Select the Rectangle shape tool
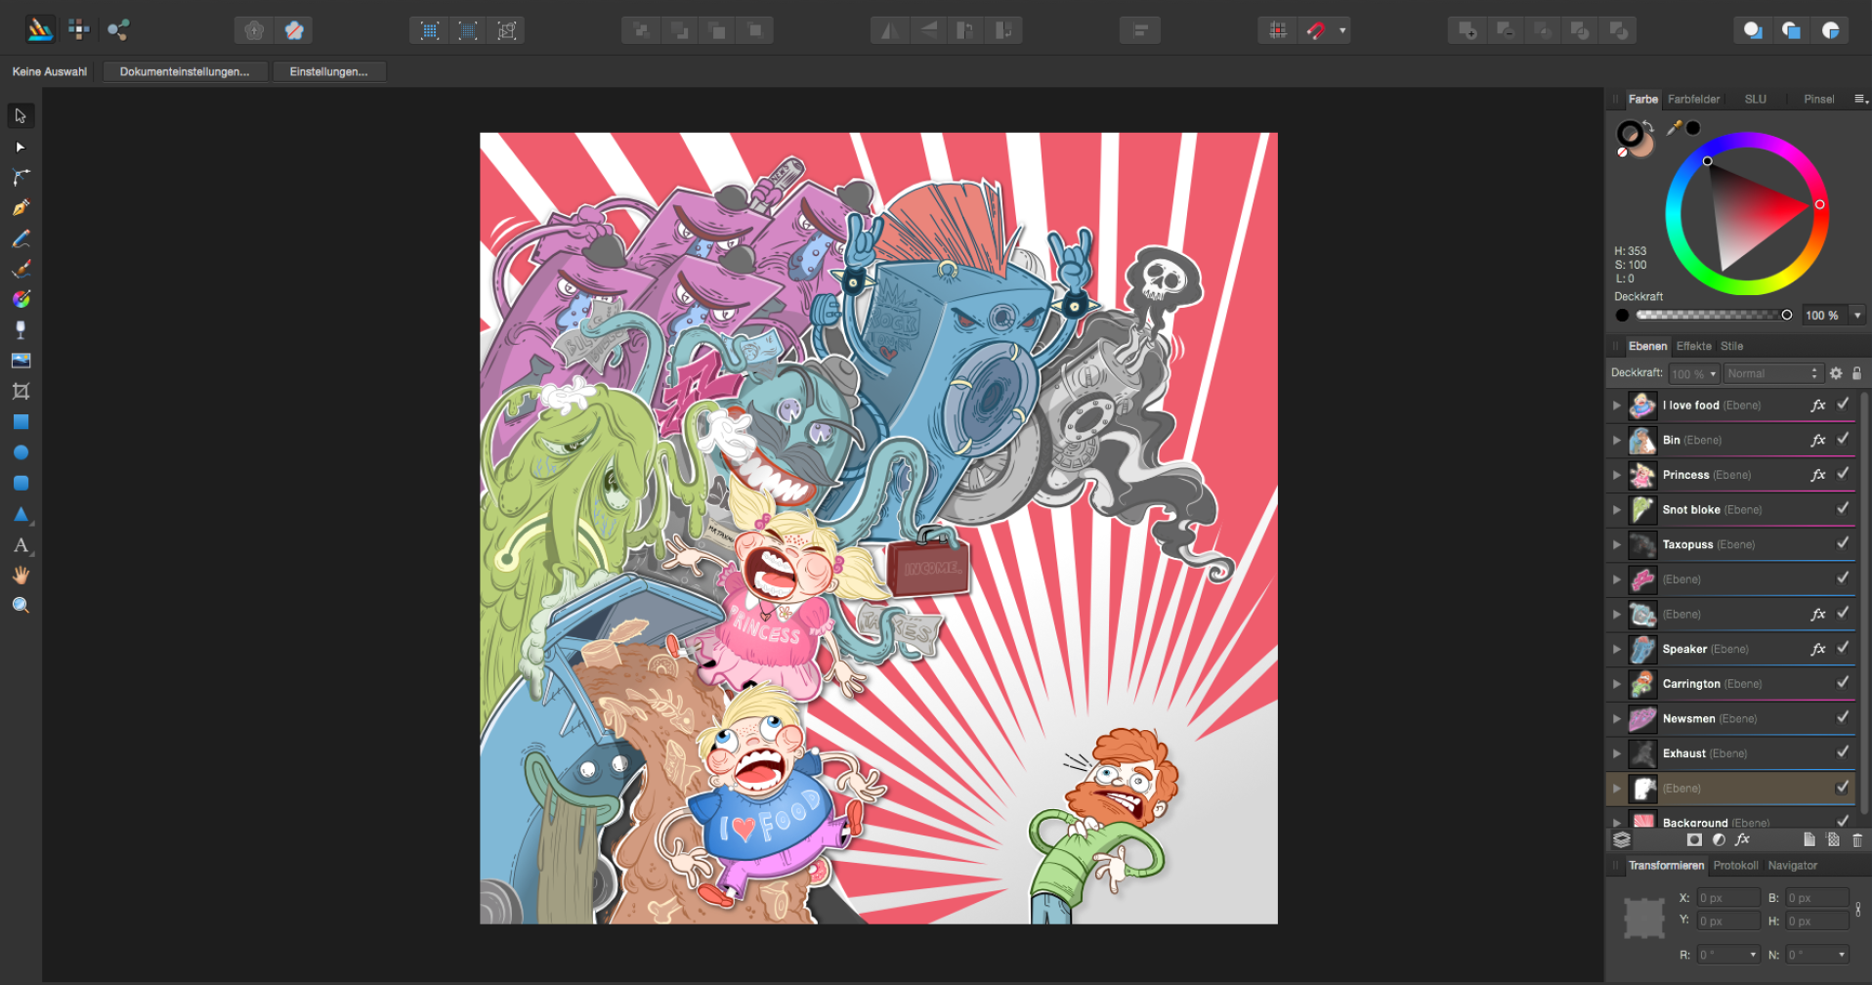The image size is (1872, 985). [x=21, y=422]
